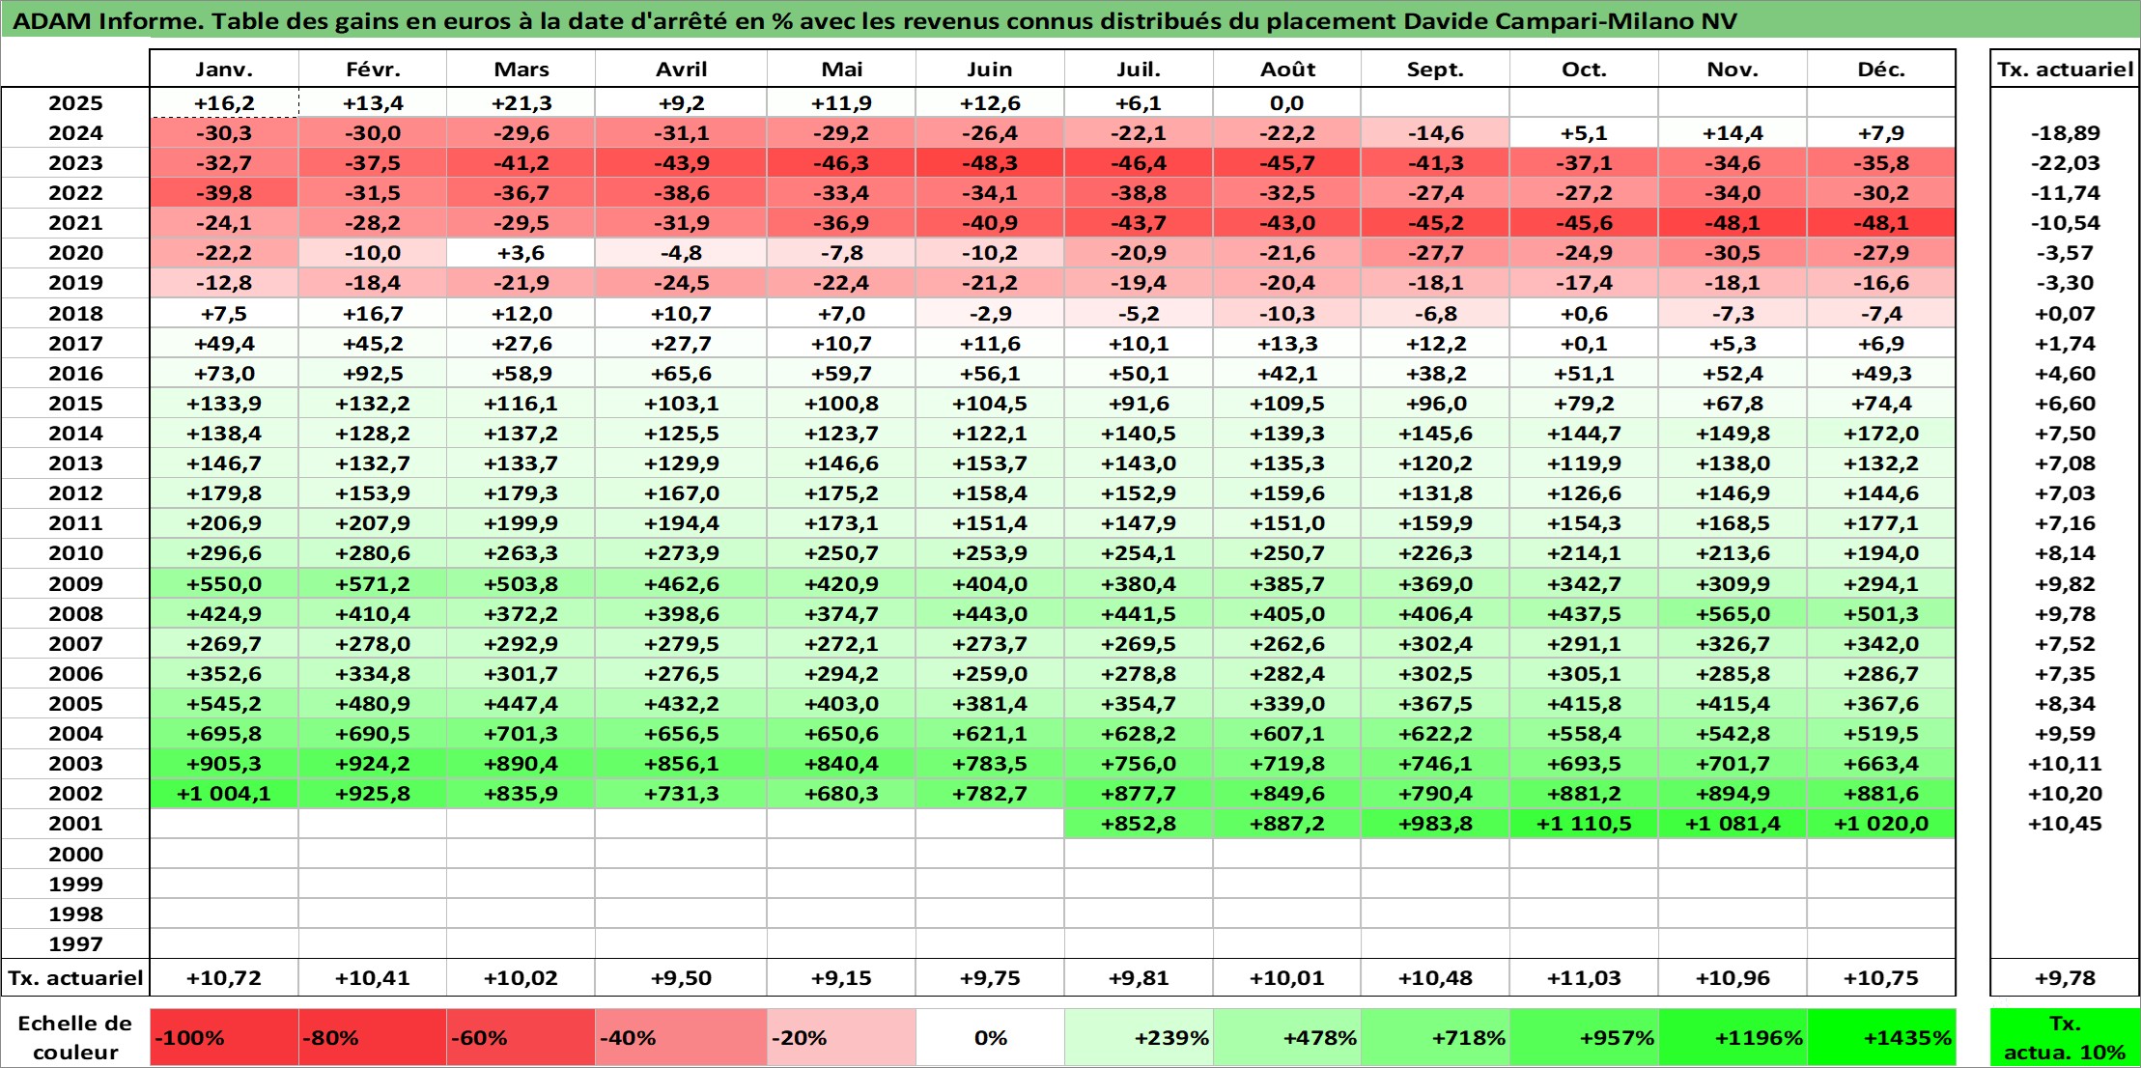The height and width of the screenshot is (1068, 2141).
Task: Click the +172,0 cell in December 2014
Action: coord(1881,434)
